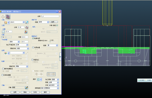
Task: Open the 加工顺序 dropdown
Action: 55,79
